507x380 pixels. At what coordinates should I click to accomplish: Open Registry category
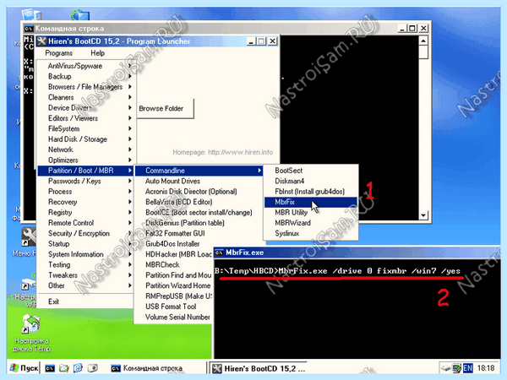pos(85,212)
